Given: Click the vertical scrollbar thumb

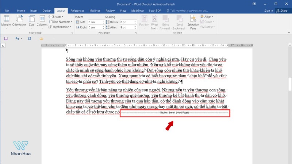Looking at the screenshot, I should pyautogui.click(x=290, y=84).
